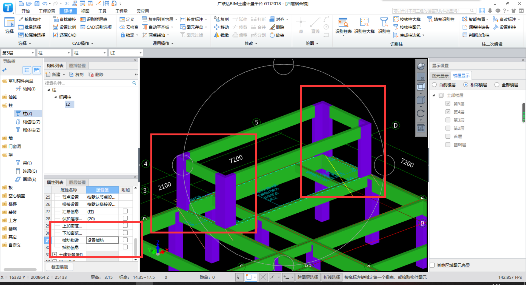Viewport: 526px width, 285px height.
Task: Toggle 其他区域图元亮显 checkbox
Action: click(x=432, y=265)
